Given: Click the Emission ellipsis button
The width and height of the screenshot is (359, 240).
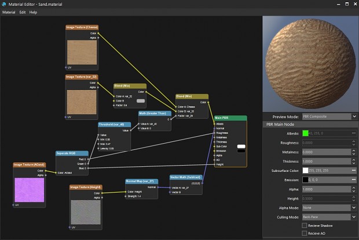Looking at the screenshot, I should click(x=354, y=180).
